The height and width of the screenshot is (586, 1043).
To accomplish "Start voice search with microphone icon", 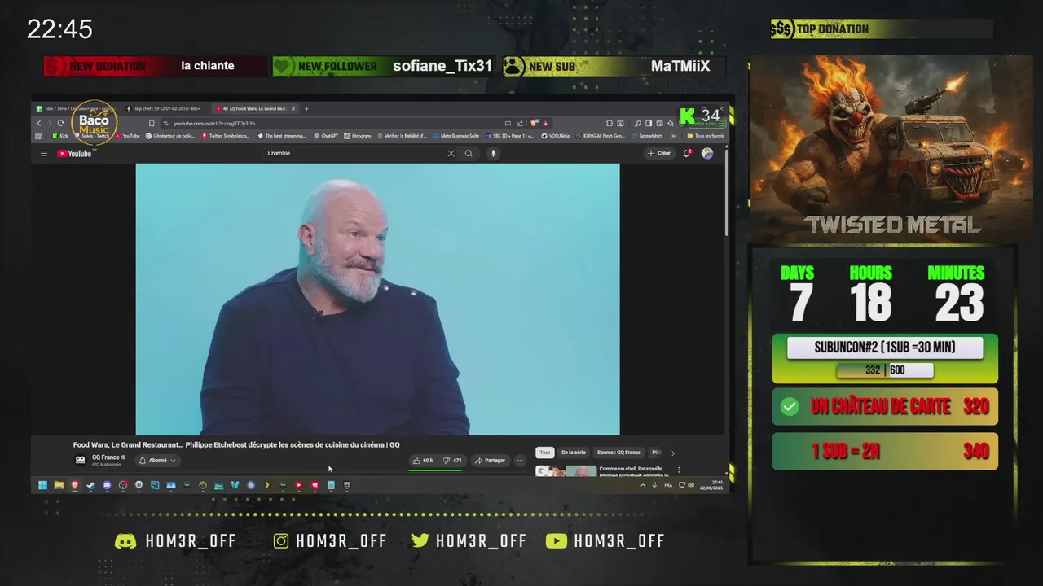I will pos(493,153).
